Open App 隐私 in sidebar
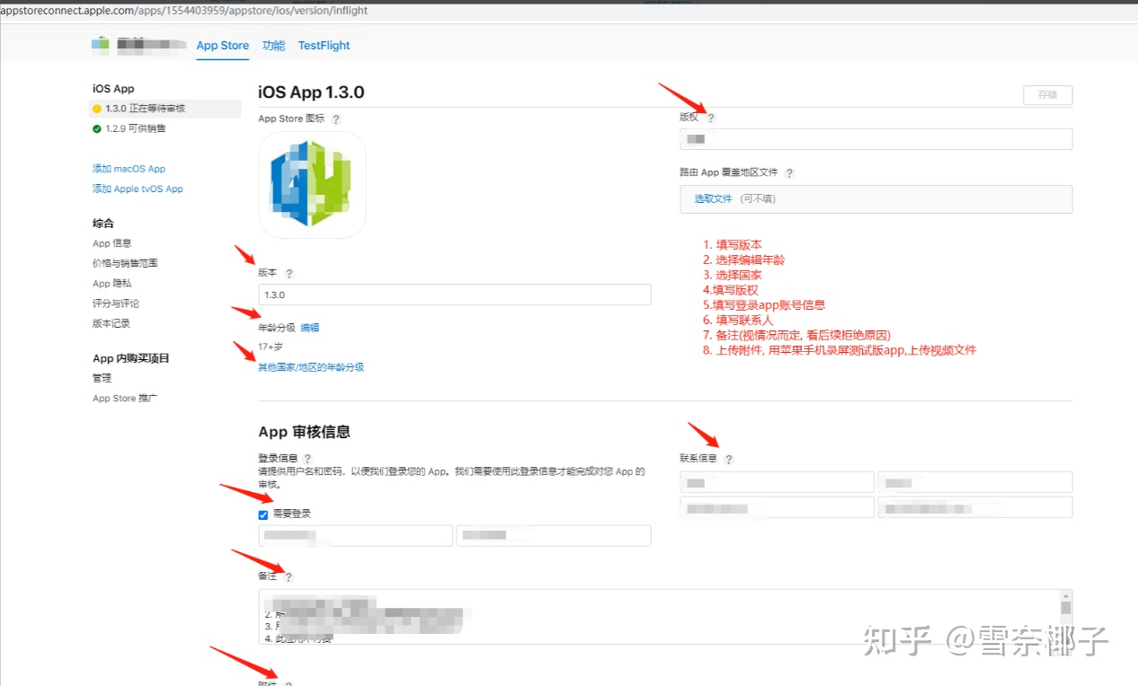 [111, 284]
